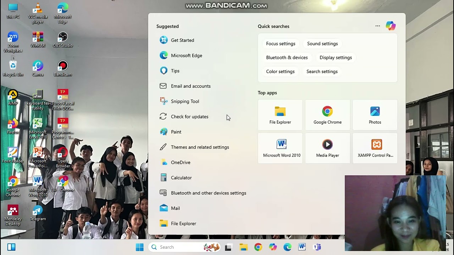Image resolution: width=454 pixels, height=255 pixels.
Task: Open the three-dot options menu in search panel
Action: click(378, 26)
